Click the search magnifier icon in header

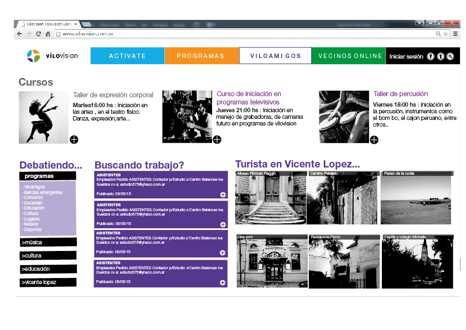450,56
